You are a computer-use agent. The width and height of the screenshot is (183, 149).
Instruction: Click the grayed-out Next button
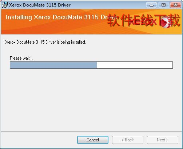click(163, 140)
